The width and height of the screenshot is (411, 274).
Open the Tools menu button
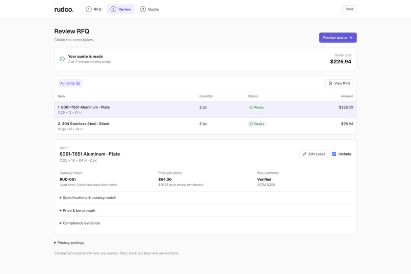tap(349, 9)
